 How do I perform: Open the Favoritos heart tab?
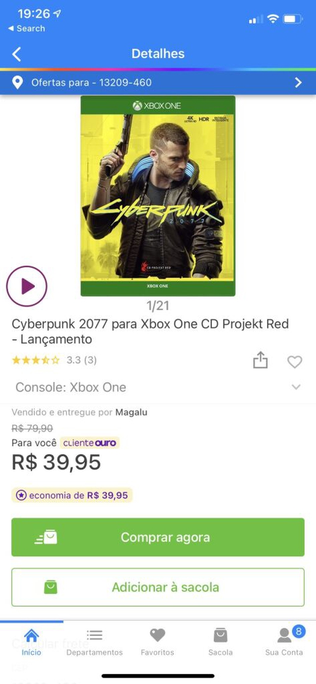click(x=157, y=642)
